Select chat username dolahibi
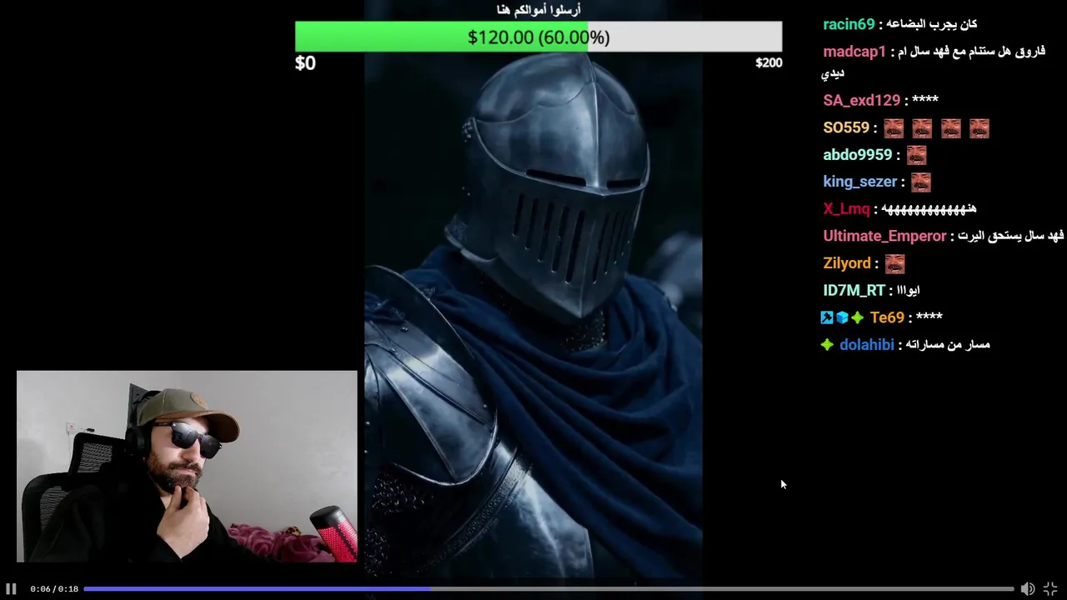The width and height of the screenshot is (1067, 600). click(x=867, y=345)
